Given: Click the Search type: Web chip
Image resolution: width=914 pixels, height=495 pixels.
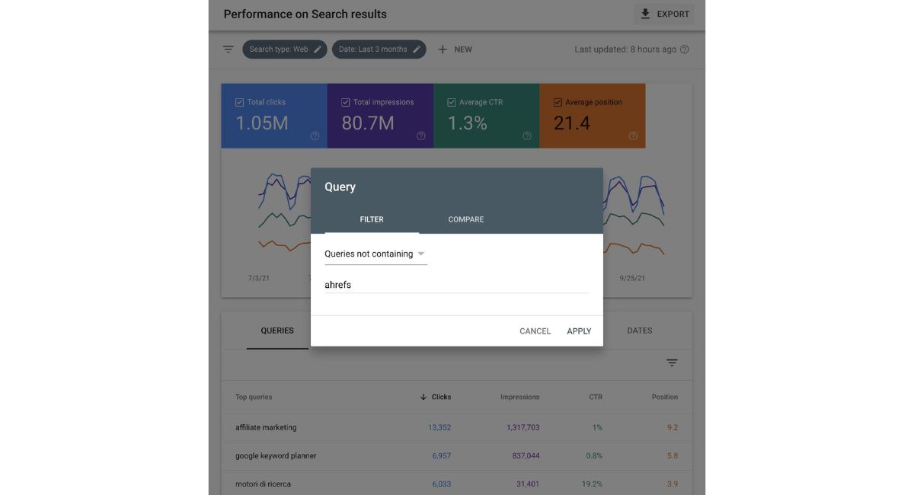Looking at the screenshot, I should coord(285,49).
